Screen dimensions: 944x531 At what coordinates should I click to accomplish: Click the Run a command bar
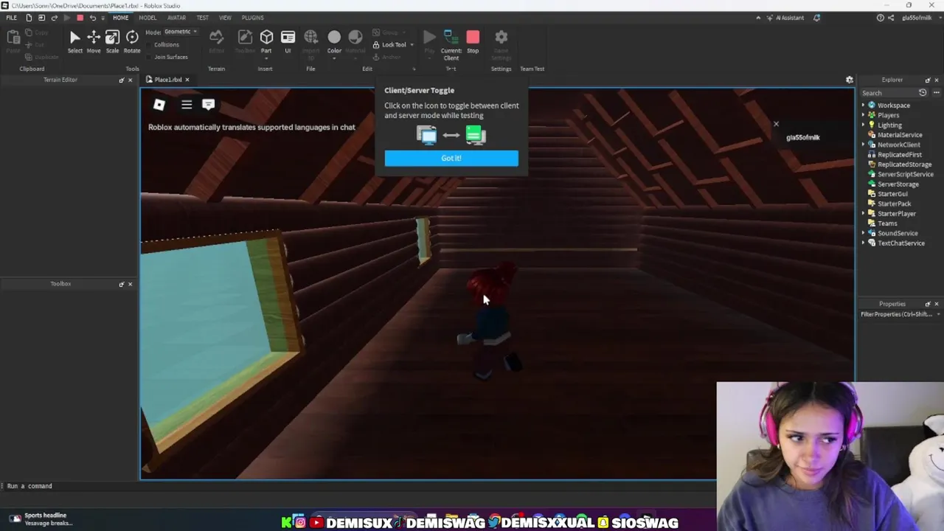click(x=358, y=486)
